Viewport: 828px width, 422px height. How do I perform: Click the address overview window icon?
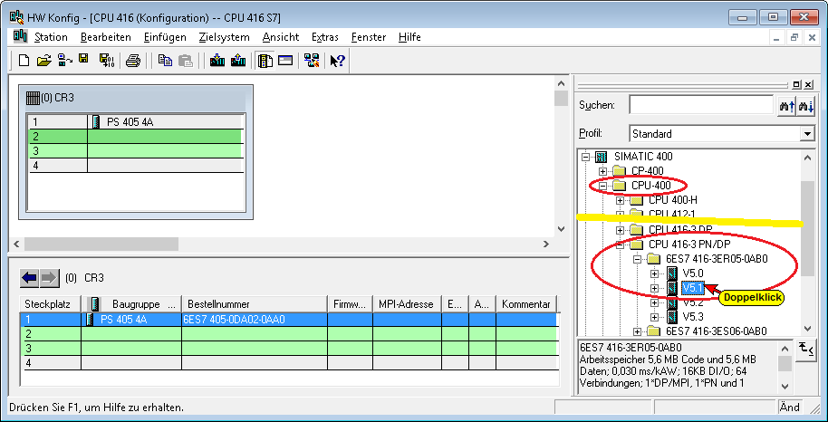285,61
